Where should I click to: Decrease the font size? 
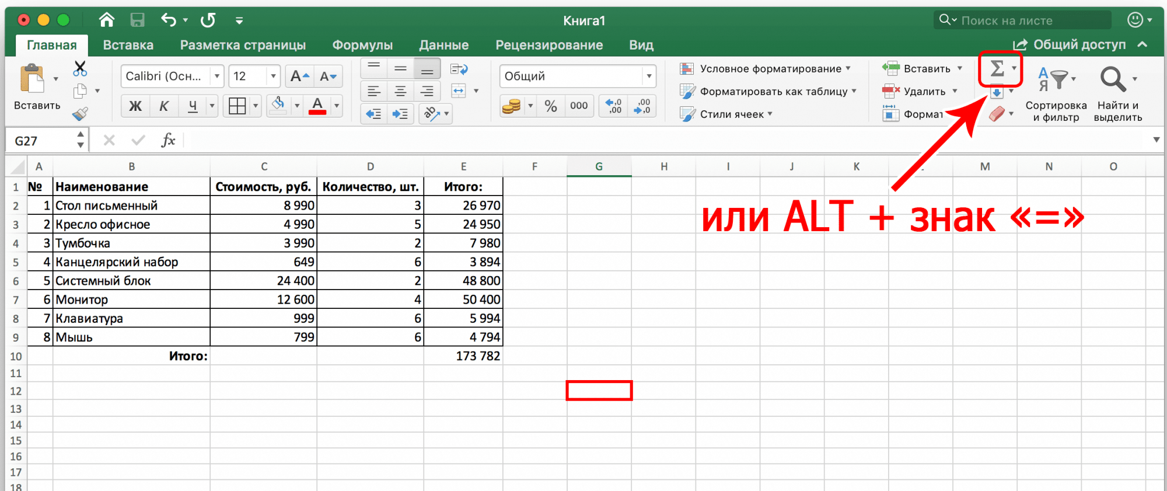[327, 76]
